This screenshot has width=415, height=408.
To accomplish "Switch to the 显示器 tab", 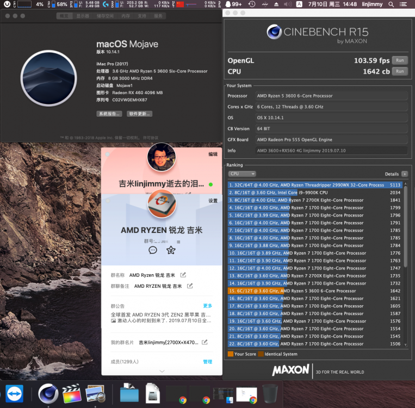I will (x=83, y=16).
